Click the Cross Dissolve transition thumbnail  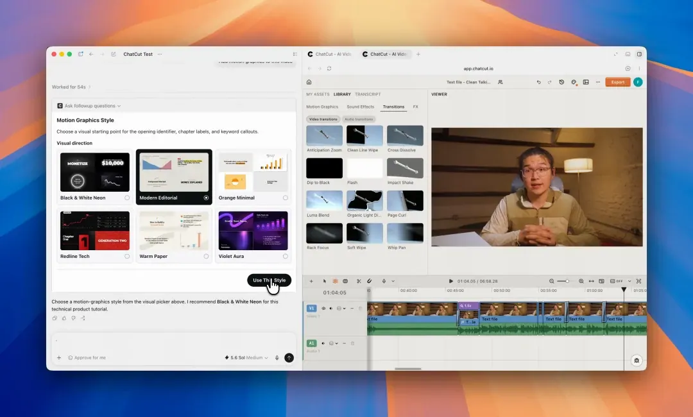pyautogui.click(x=405, y=135)
